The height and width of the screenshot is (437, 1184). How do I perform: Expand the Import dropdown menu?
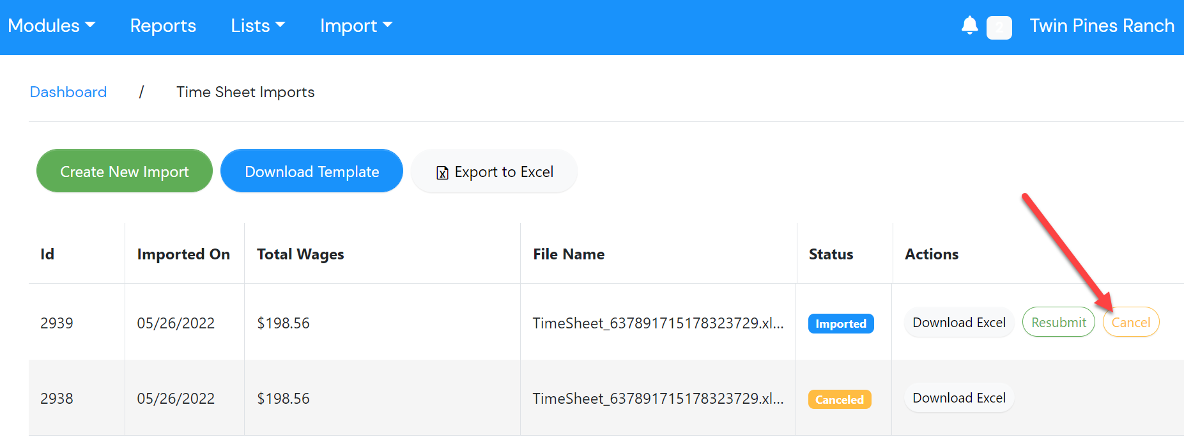tap(357, 26)
